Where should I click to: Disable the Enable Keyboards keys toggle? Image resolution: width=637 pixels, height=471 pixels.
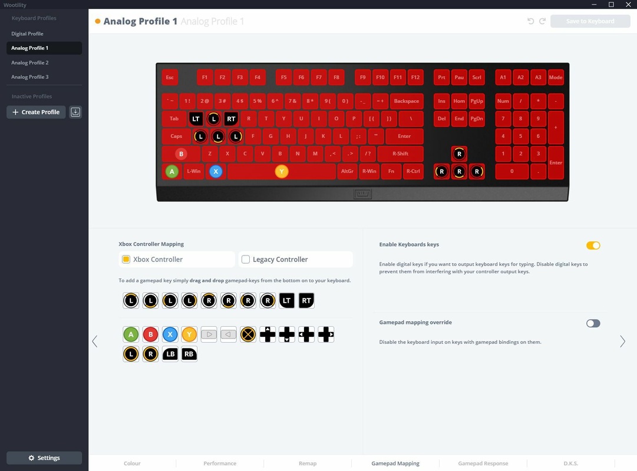pyautogui.click(x=593, y=245)
